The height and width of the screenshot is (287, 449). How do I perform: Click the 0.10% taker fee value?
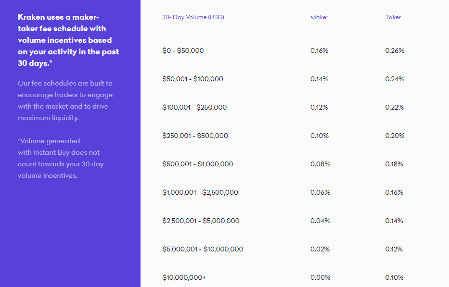pos(394,277)
